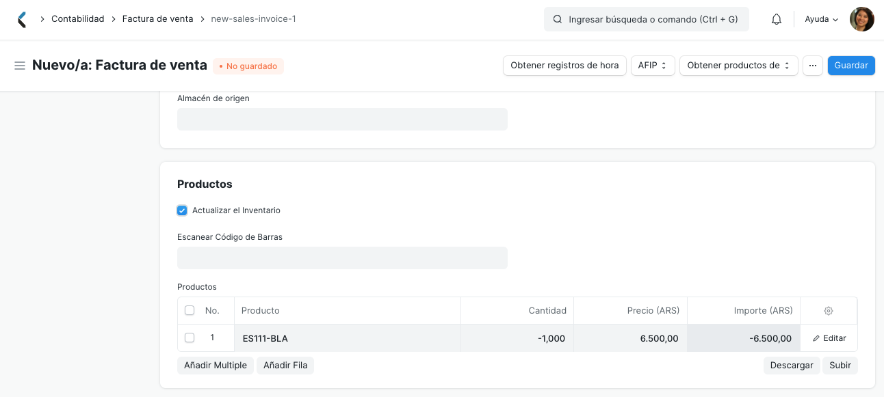This screenshot has height=397, width=884.
Task: Select the checkbox for row 1
Action: point(190,338)
